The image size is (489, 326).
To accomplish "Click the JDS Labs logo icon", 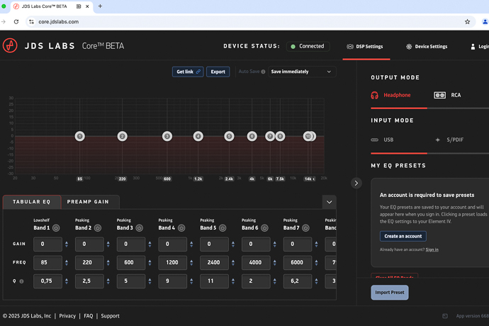I will [x=10, y=46].
